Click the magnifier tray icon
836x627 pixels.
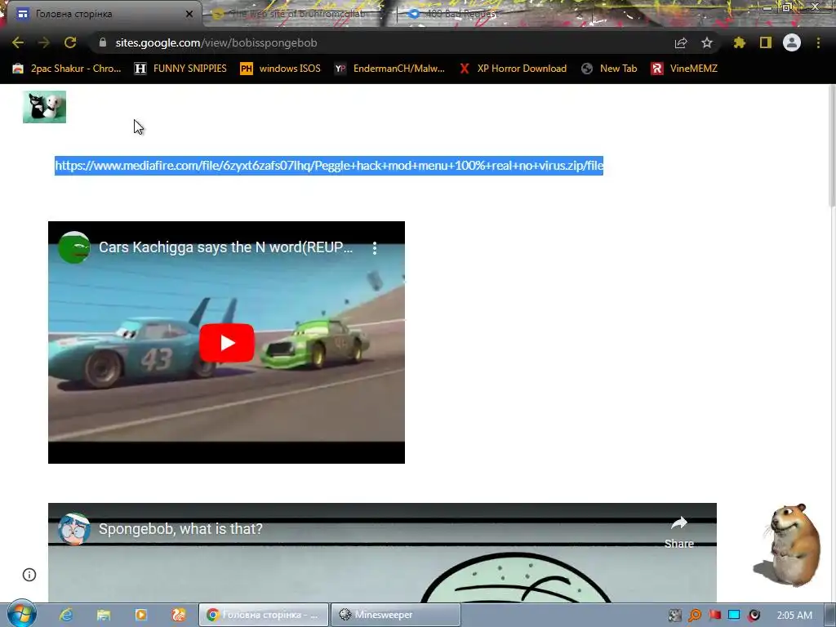point(695,616)
